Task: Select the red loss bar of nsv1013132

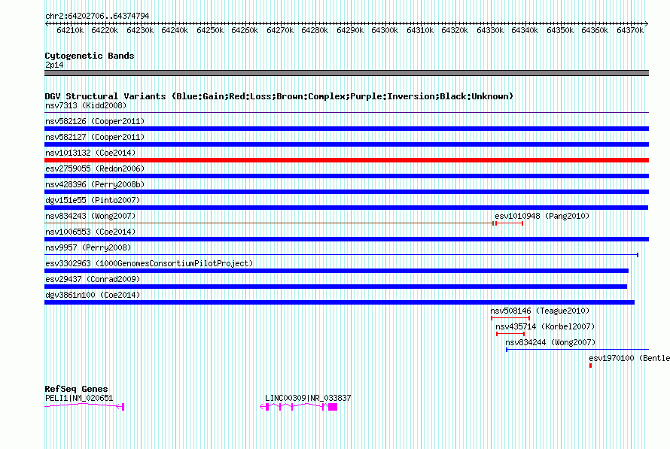Action: tap(346, 160)
